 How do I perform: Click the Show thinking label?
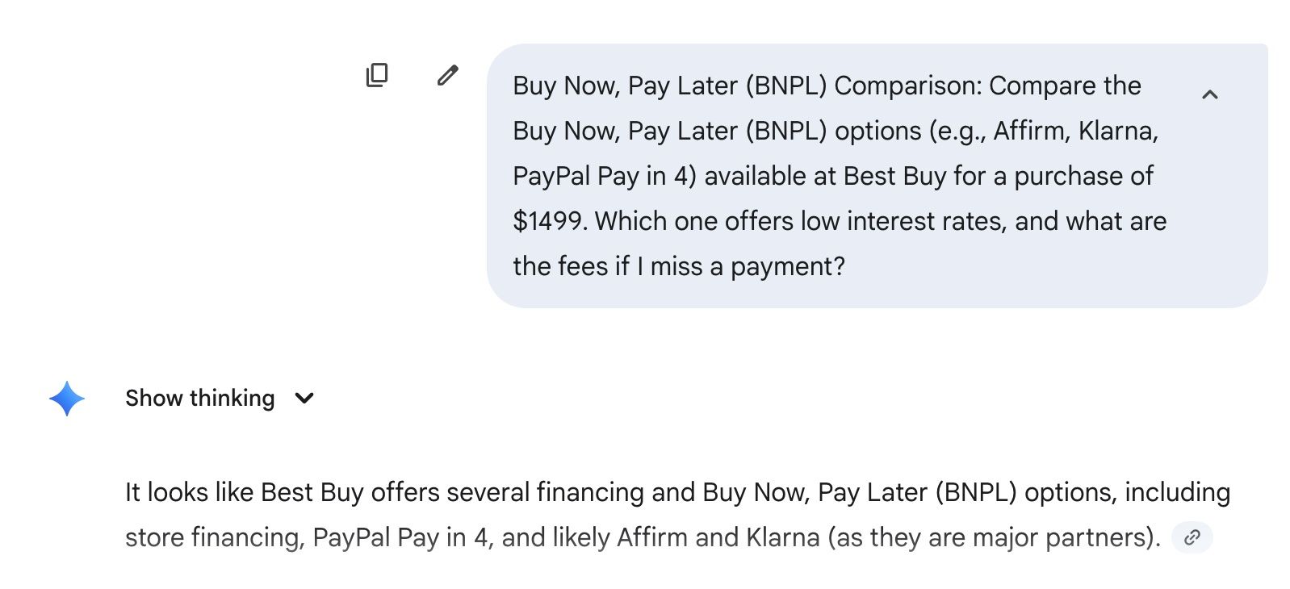point(199,398)
